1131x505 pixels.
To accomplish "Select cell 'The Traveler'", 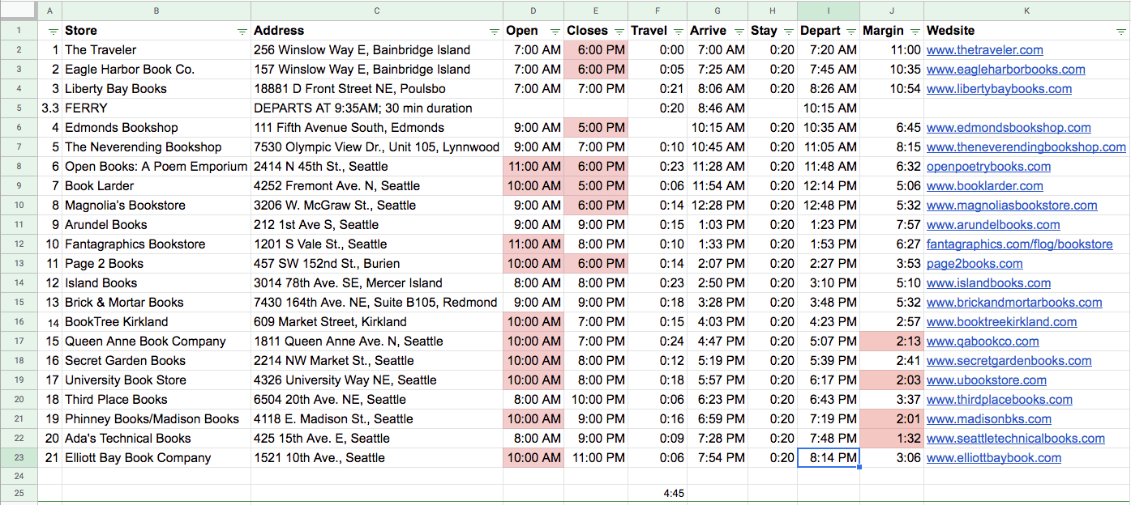I will click(156, 50).
